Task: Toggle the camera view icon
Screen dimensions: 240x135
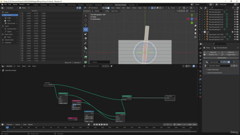Action: coord(195,33)
